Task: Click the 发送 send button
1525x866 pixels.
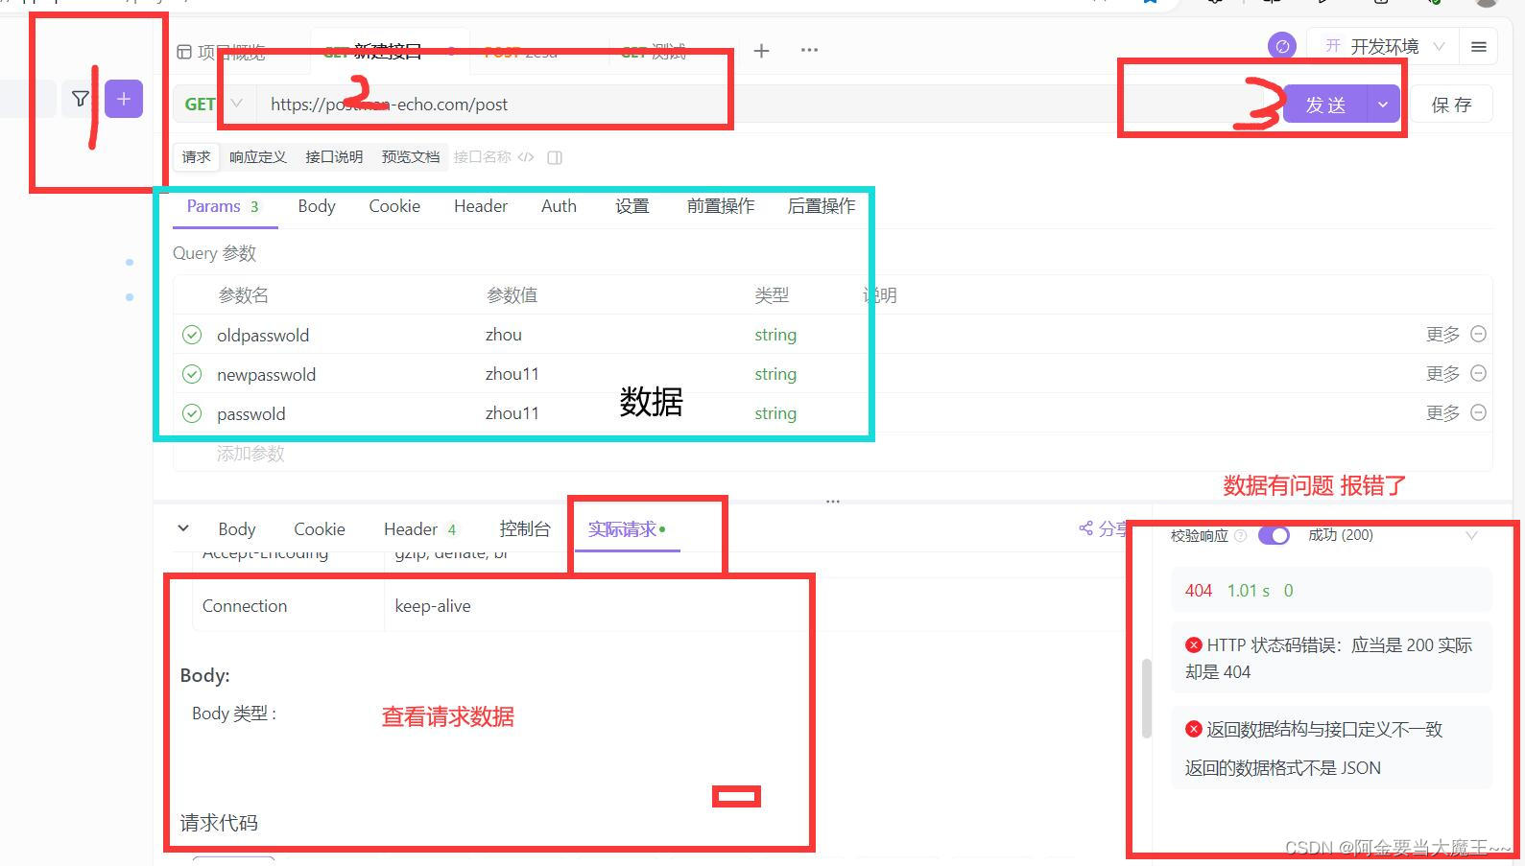Action: click(x=1325, y=105)
